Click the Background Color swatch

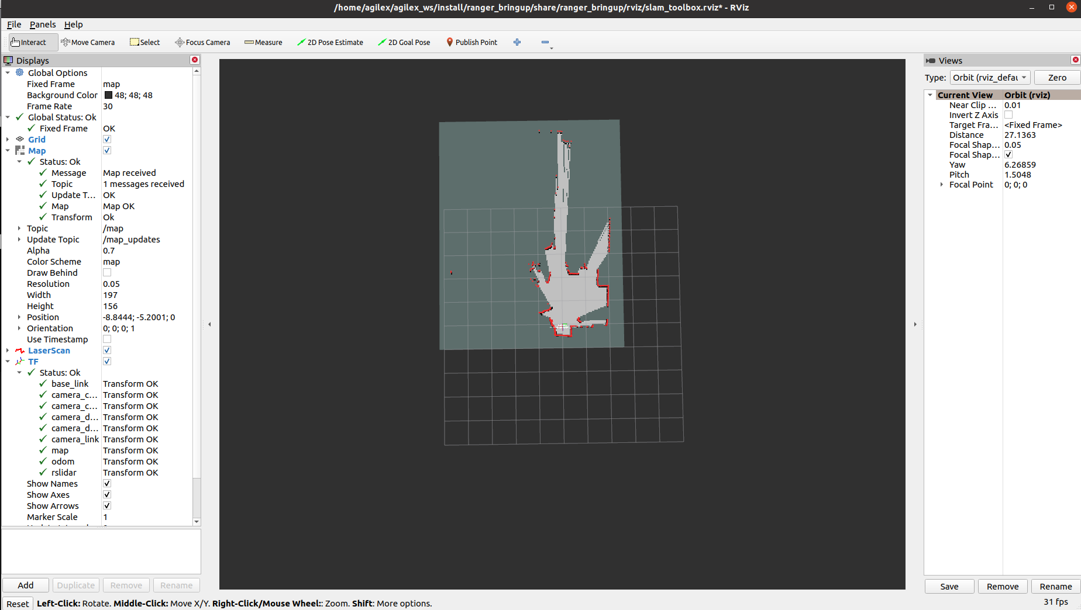(x=108, y=95)
